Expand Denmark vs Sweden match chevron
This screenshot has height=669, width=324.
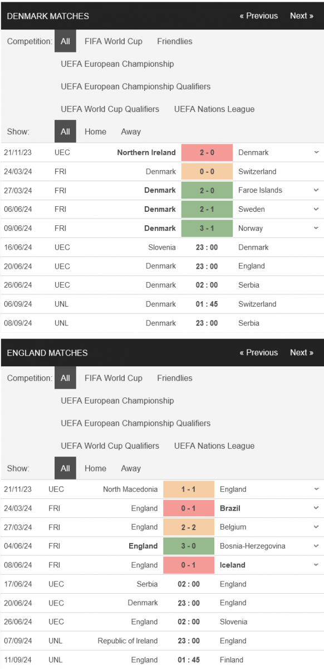[316, 209]
